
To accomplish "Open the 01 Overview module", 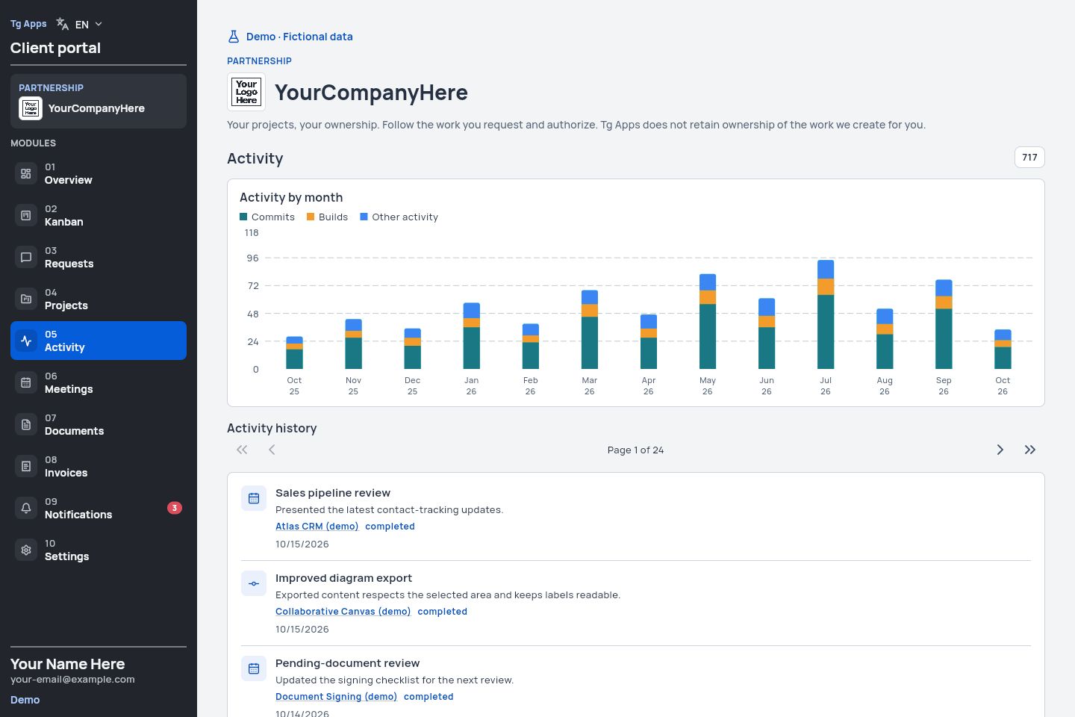I will pos(99,173).
